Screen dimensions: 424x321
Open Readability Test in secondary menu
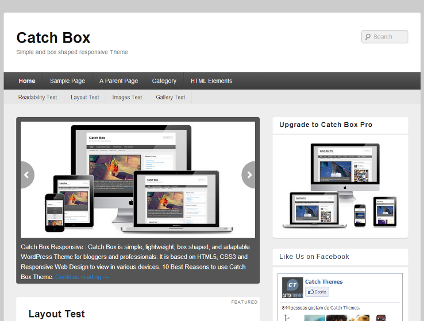pos(37,97)
